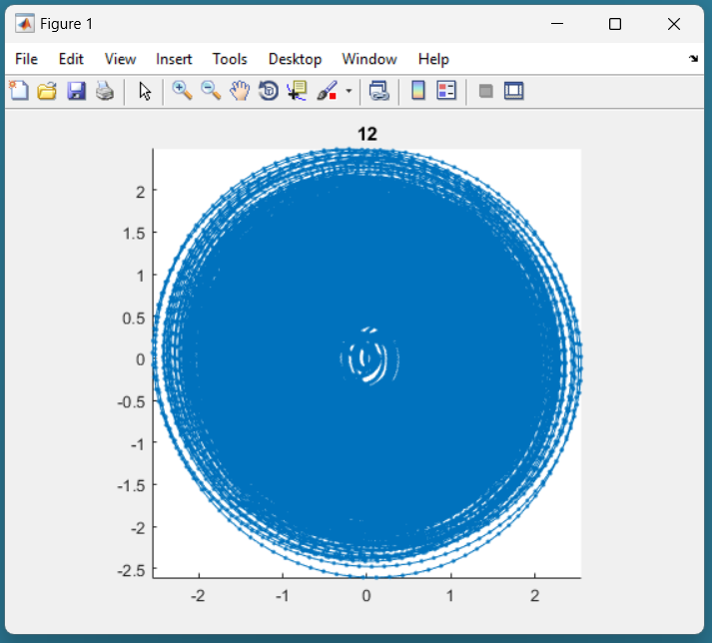Insert a legend using the toolbar icon
The image size is (712, 643).
tap(446, 91)
